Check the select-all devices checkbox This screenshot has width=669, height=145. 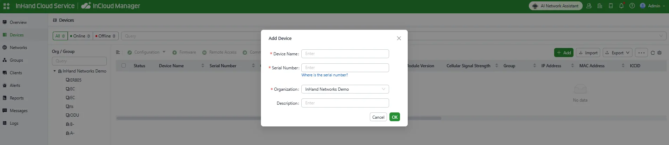pos(124,65)
